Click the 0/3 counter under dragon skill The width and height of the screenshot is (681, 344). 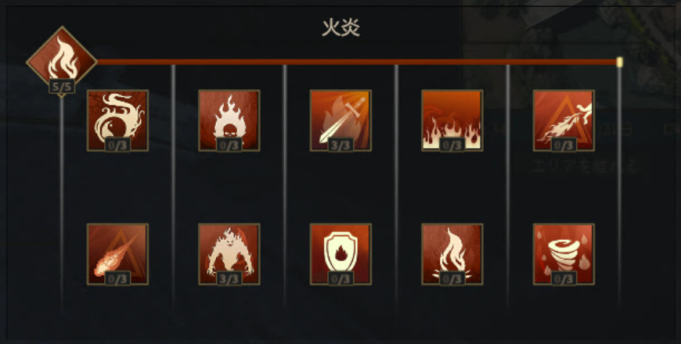point(117,145)
